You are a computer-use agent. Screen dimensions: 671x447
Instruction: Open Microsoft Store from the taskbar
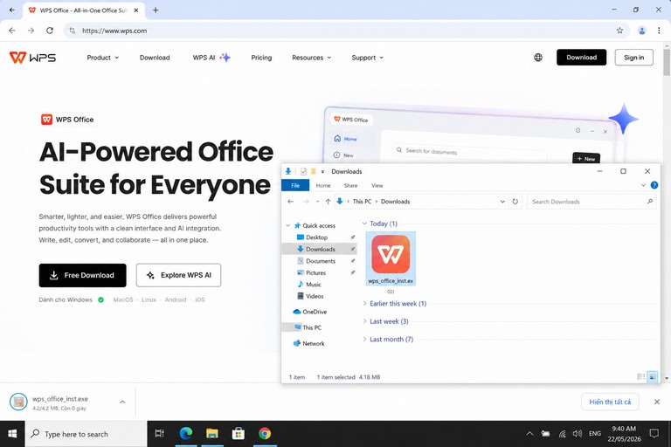[238, 434]
